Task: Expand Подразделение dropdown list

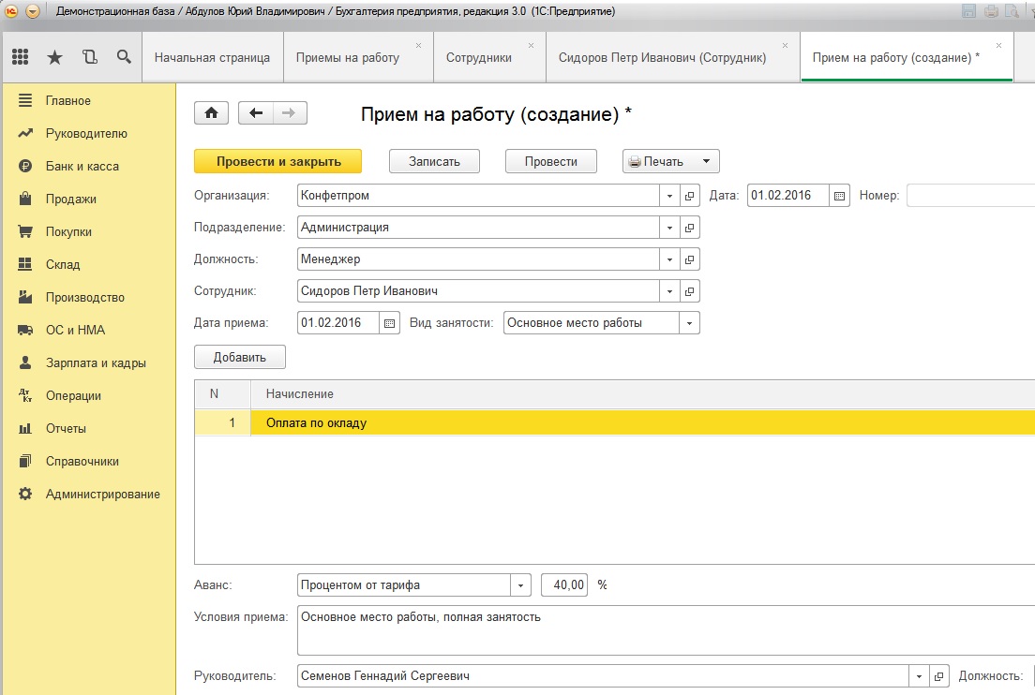Action: click(669, 228)
